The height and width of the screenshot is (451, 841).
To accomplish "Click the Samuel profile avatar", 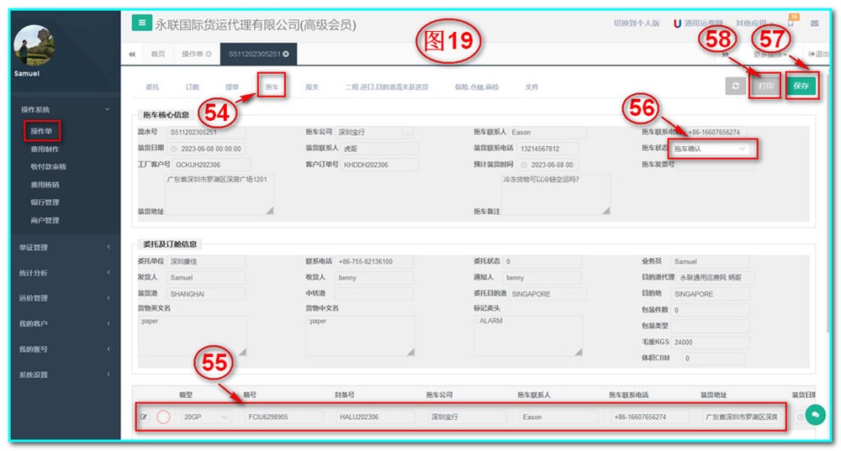I will [x=34, y=45].
